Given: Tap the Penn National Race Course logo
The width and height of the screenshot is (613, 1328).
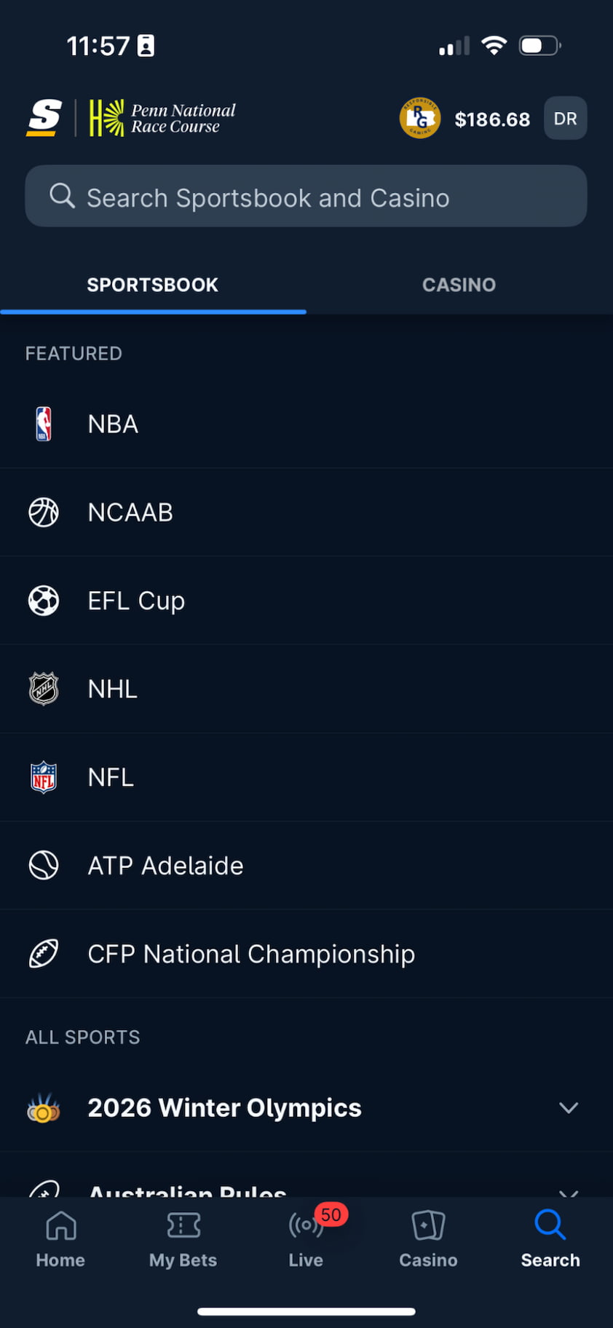Looking at the screenshot, I should (162, 118).
